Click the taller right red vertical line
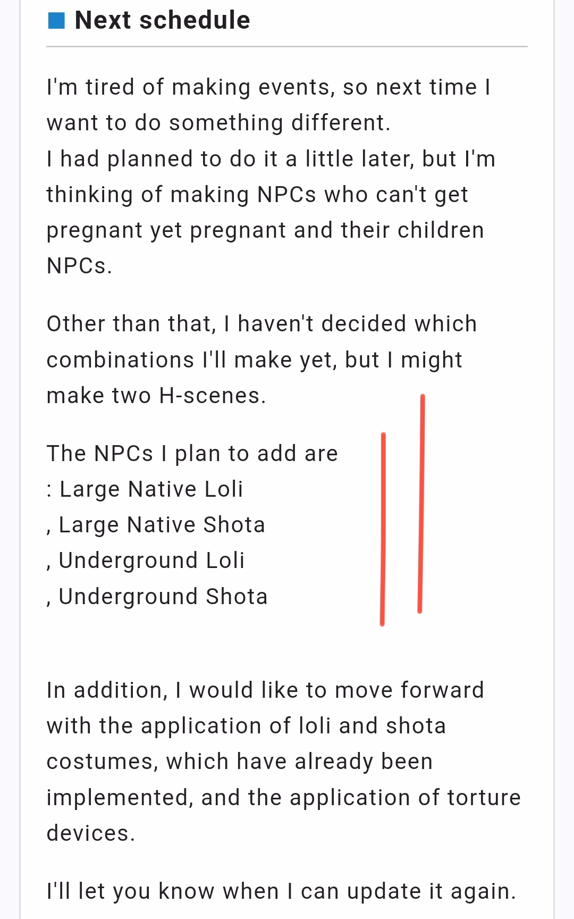574x919 pixels. (421, 503)
